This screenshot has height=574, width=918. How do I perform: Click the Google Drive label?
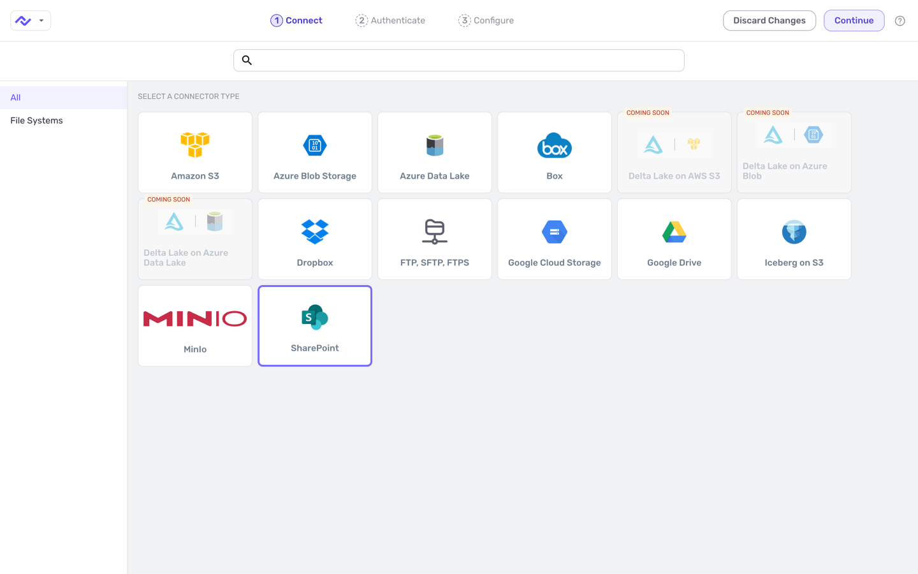(674, 263)
